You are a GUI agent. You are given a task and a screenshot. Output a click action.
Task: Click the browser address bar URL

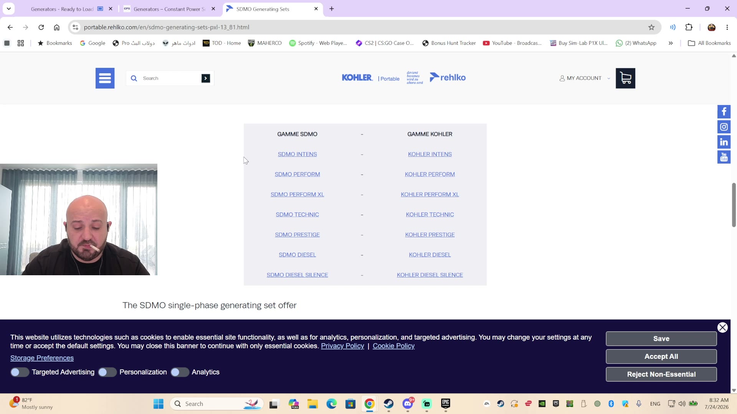167,27
